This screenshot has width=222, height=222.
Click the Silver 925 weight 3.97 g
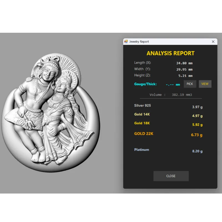[x=197, y=107]
